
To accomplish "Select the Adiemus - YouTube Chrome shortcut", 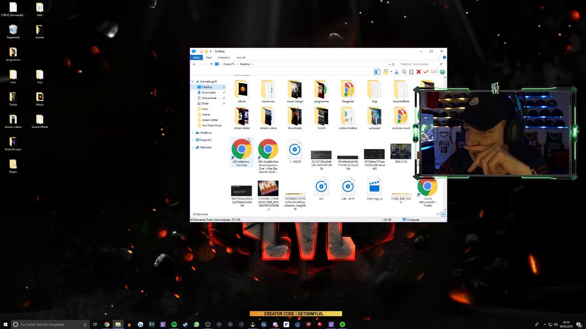I will tap(241, 153).
